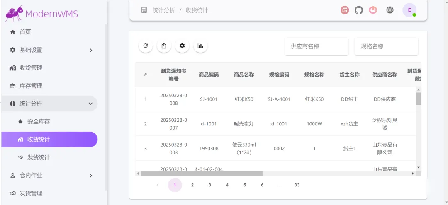Collapse the 统计分析 menu chevron

point(91,104)
